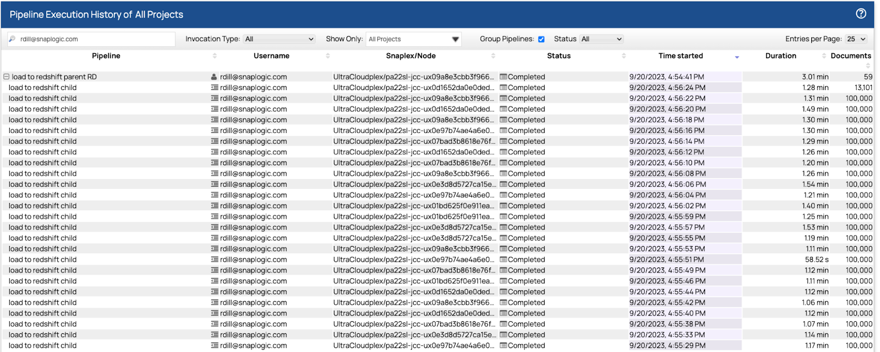Open the Show Only projects dropdown

(414, 39)
